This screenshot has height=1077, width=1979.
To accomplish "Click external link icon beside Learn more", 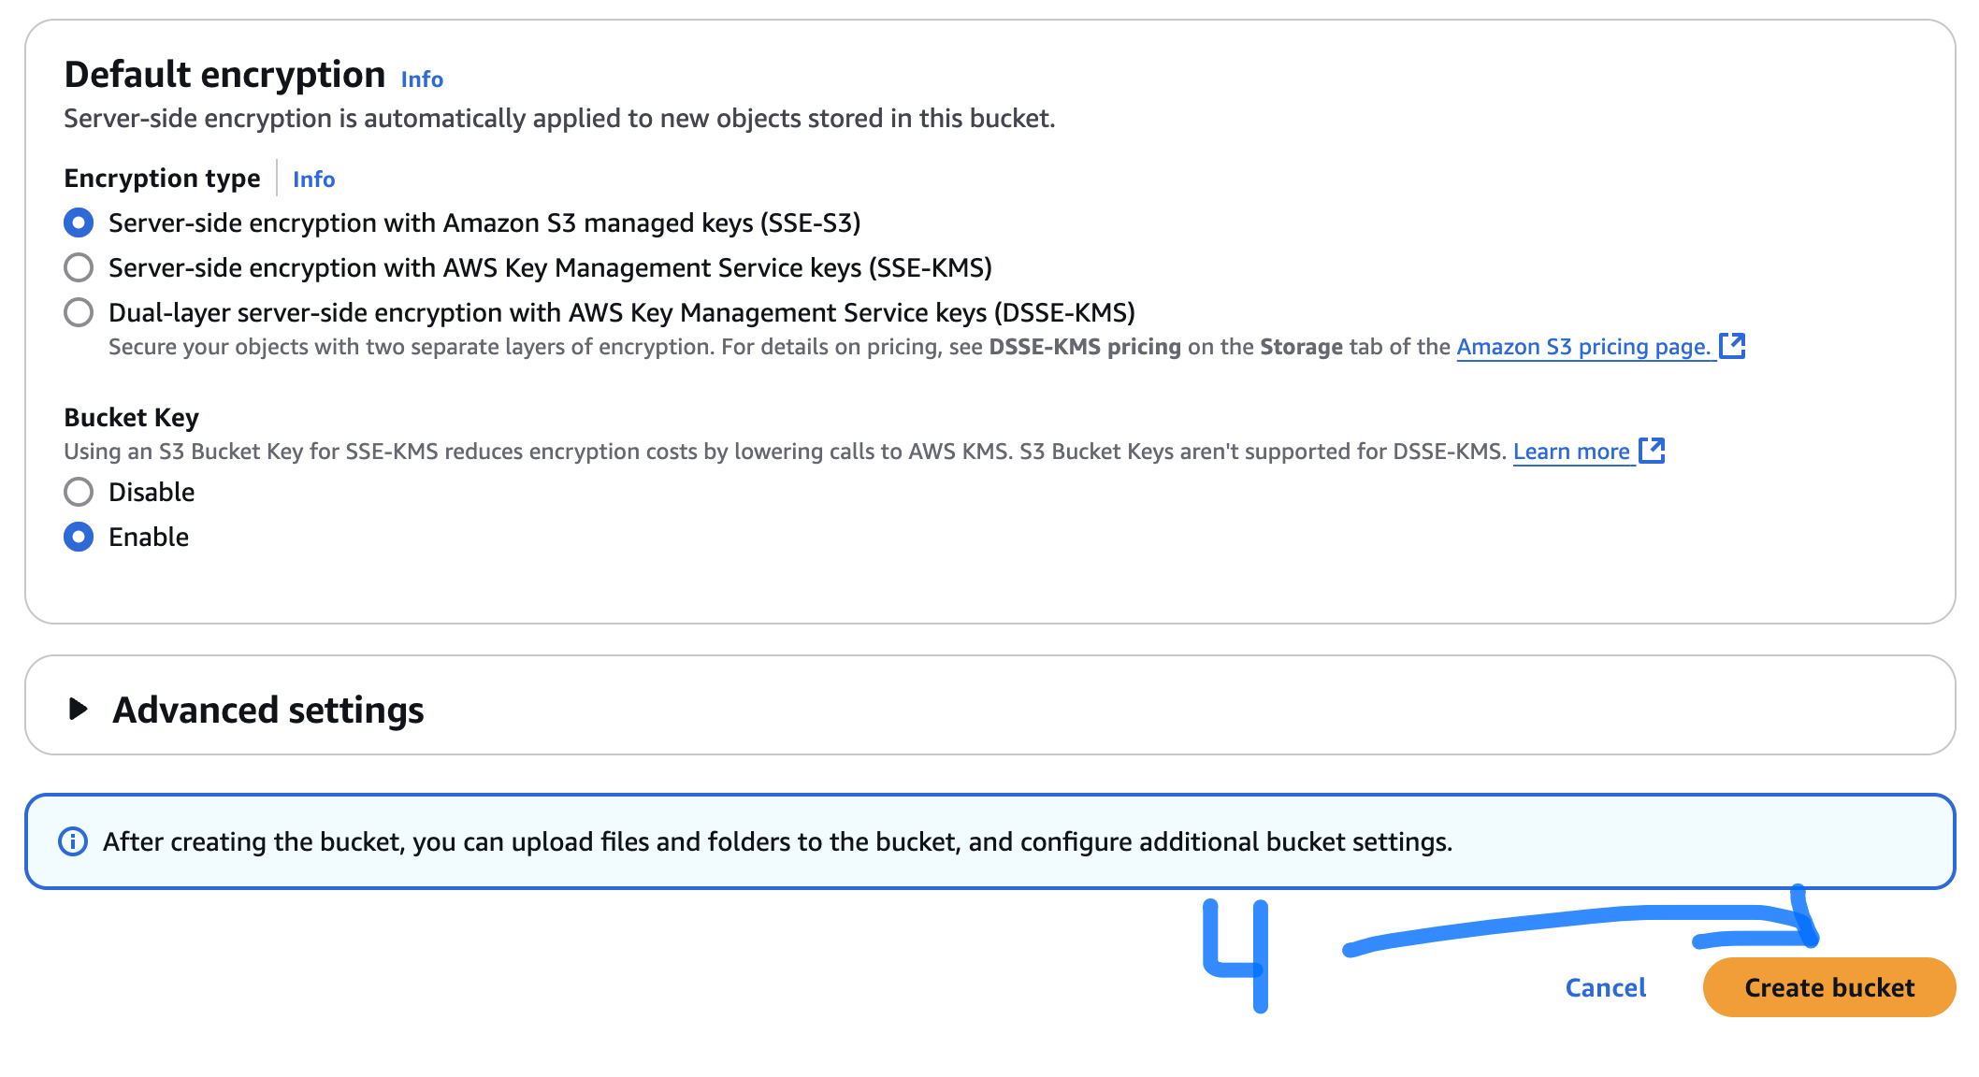I will (1653, 451).
